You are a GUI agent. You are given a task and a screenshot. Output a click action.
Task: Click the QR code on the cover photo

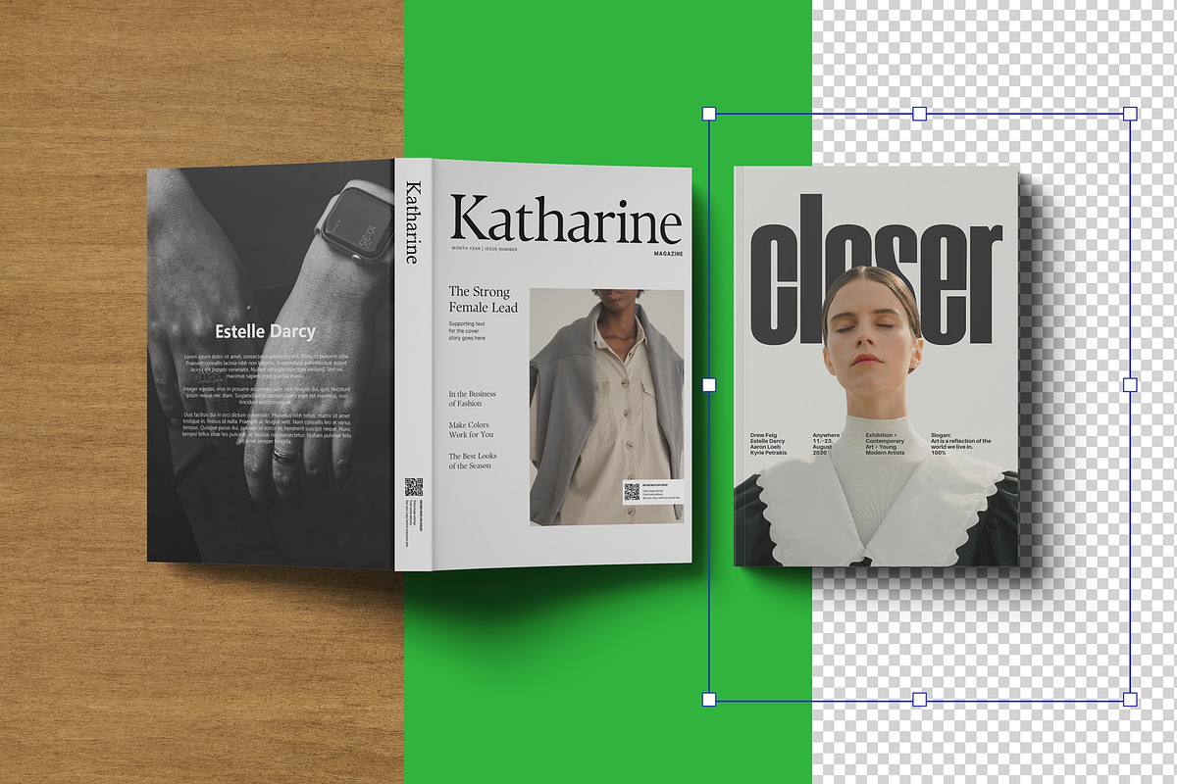click(632, 492)
